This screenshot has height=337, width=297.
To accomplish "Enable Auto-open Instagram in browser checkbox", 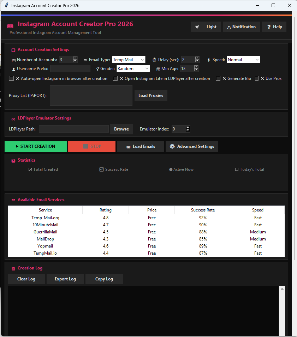I will (x=12, y=79).
